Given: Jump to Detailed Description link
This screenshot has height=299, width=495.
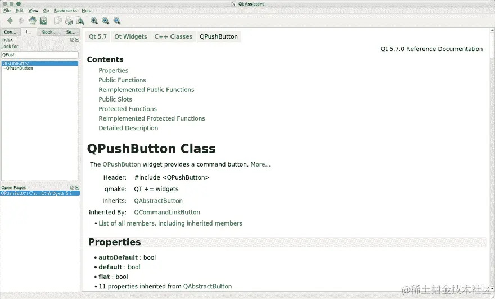Looking at the screenshot, I should point(128,128).
